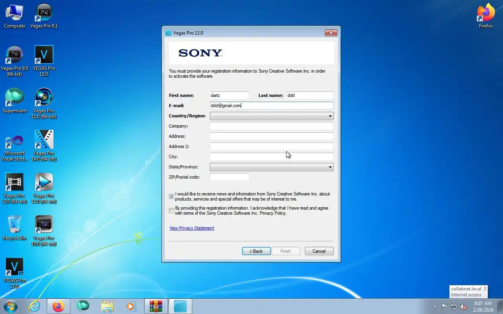This screenshot has width=503, height=314.
Task: Focus the Last name field
Action: pyautogui.click(x=310, y=95)
